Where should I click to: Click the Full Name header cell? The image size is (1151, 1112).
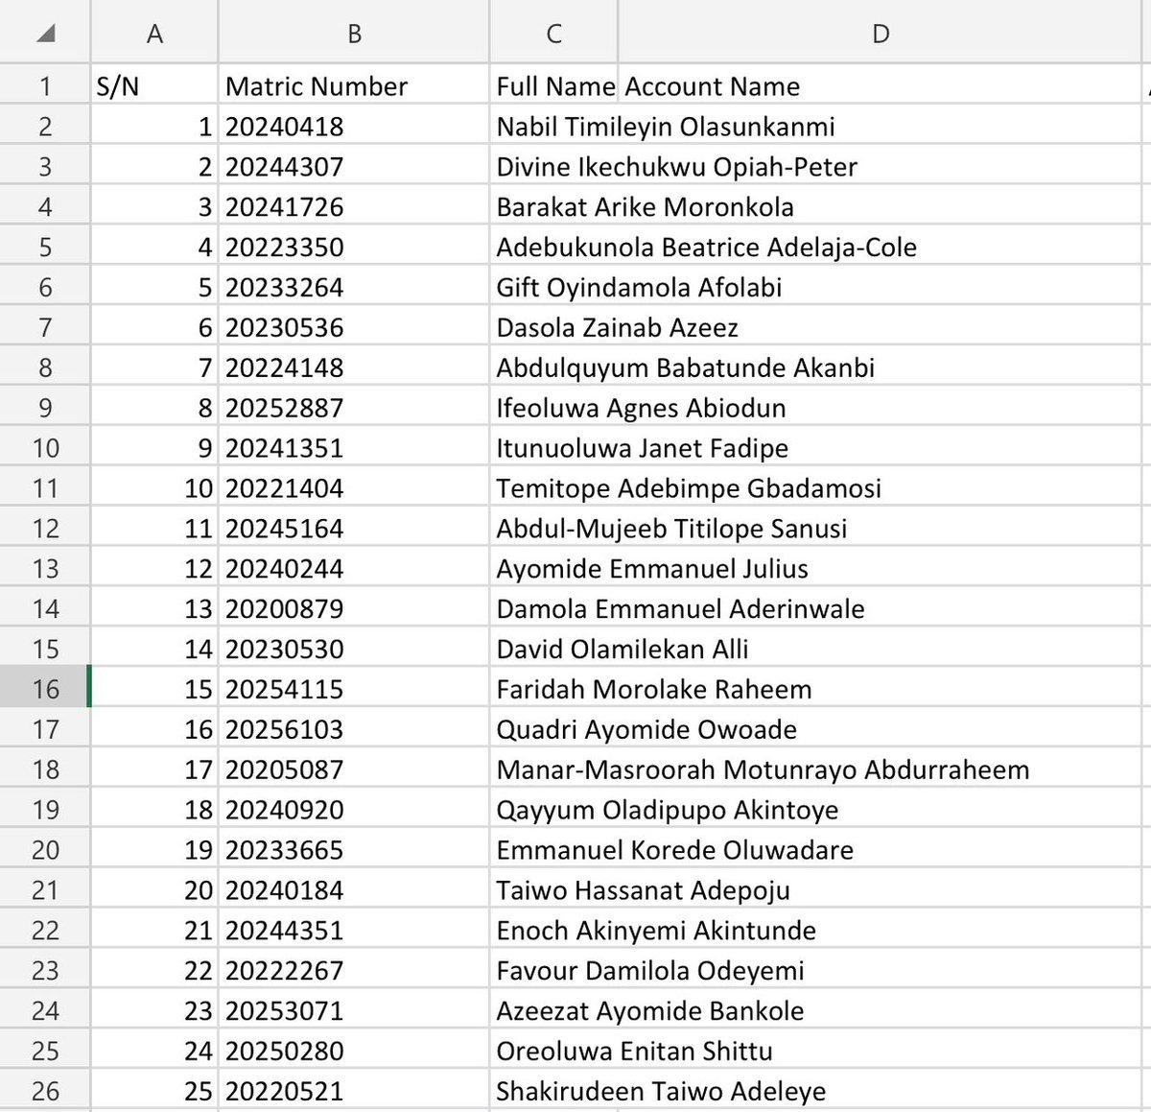tap(554, 85)
